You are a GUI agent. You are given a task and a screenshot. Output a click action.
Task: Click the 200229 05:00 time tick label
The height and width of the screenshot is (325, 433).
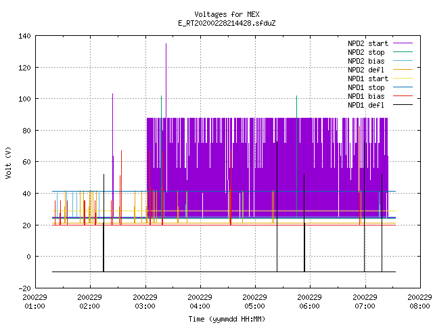[254, 302]
